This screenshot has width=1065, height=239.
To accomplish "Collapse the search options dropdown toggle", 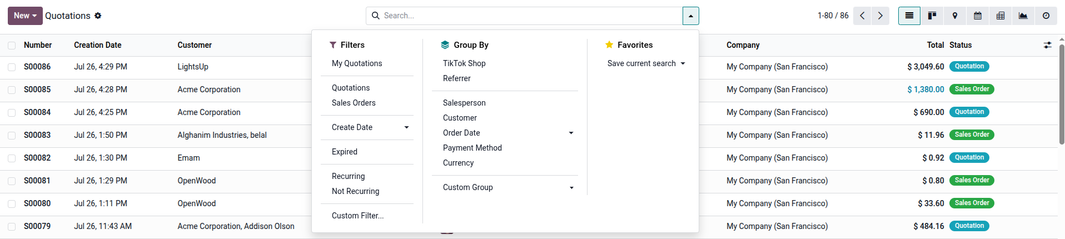I will pos(691,16).
